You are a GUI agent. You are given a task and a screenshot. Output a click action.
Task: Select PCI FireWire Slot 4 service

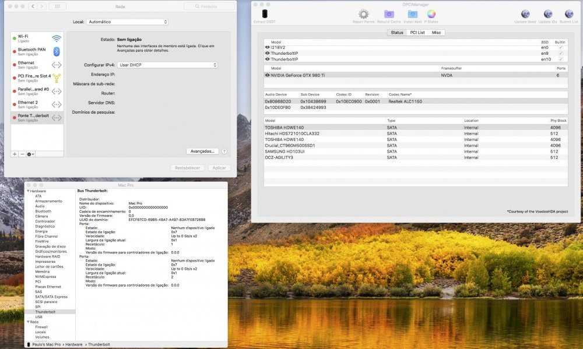tap(37, 78)
